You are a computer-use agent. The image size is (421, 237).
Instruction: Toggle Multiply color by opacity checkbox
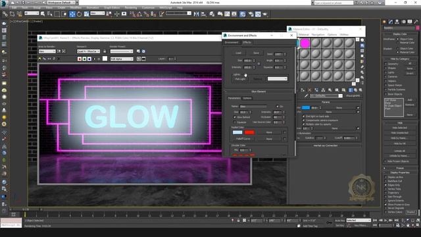303,124
